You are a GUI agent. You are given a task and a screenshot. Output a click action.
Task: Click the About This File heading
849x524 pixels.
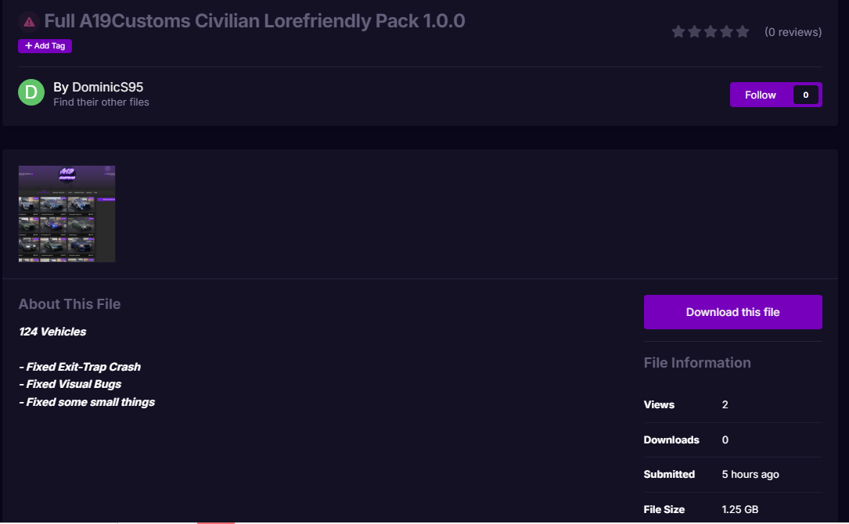pos(70,304)
